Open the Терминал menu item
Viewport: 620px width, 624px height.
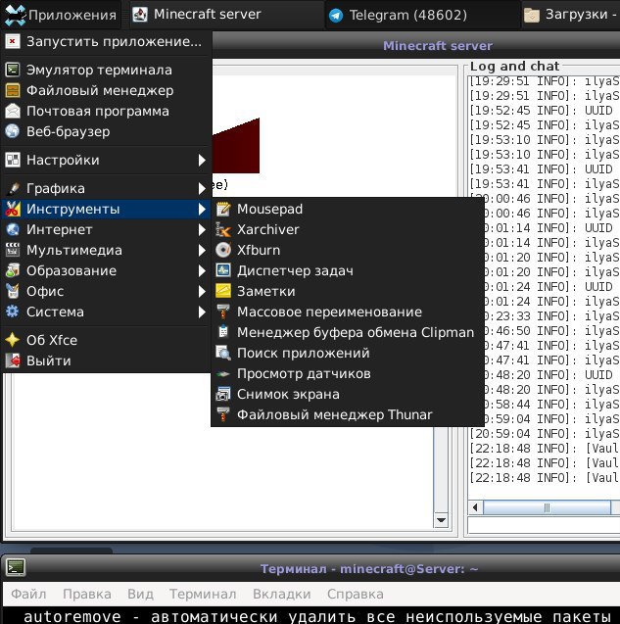(203, 595)
